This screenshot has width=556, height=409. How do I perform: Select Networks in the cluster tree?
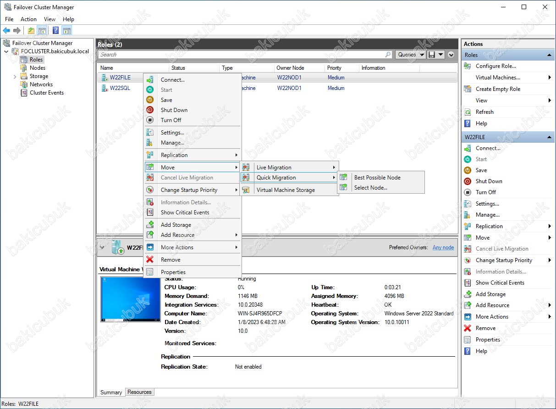point(41,84)
